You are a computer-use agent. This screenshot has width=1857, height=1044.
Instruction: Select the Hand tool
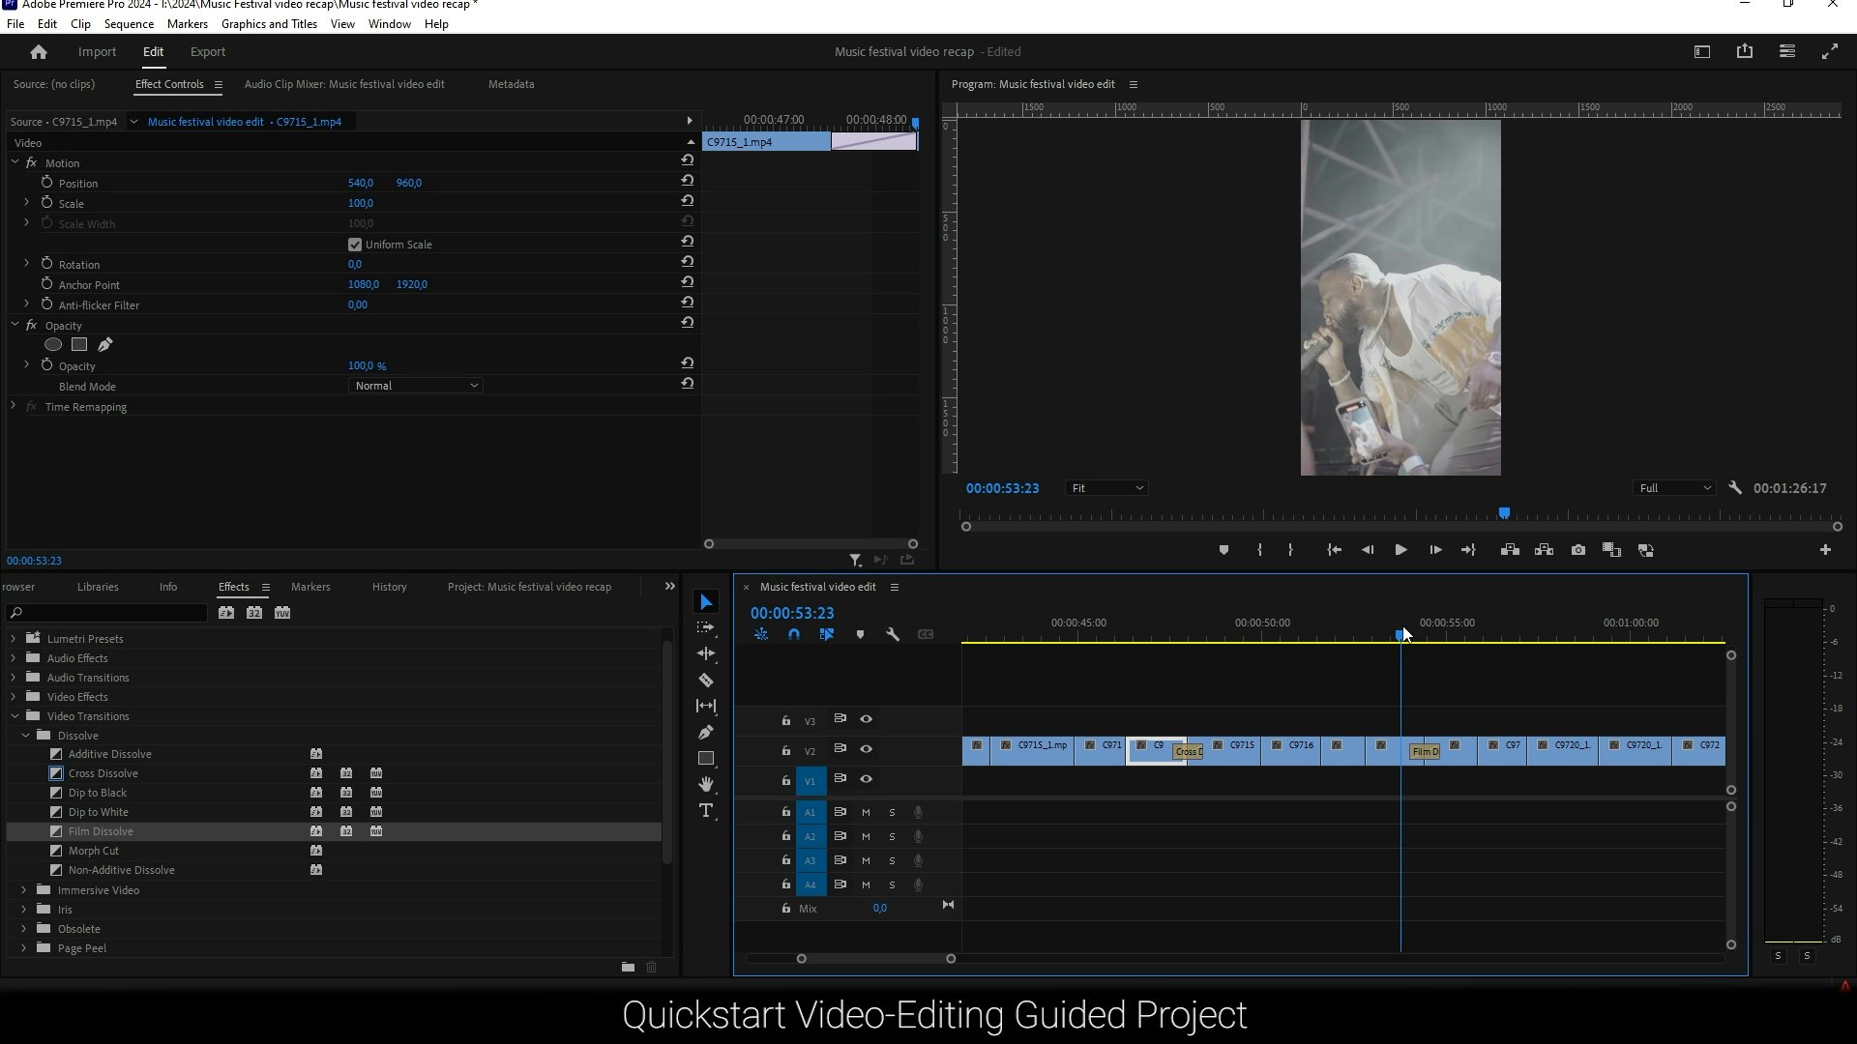point(706,784)
